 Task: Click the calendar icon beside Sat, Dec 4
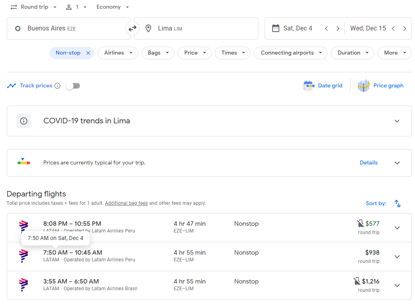coord(275,28)
